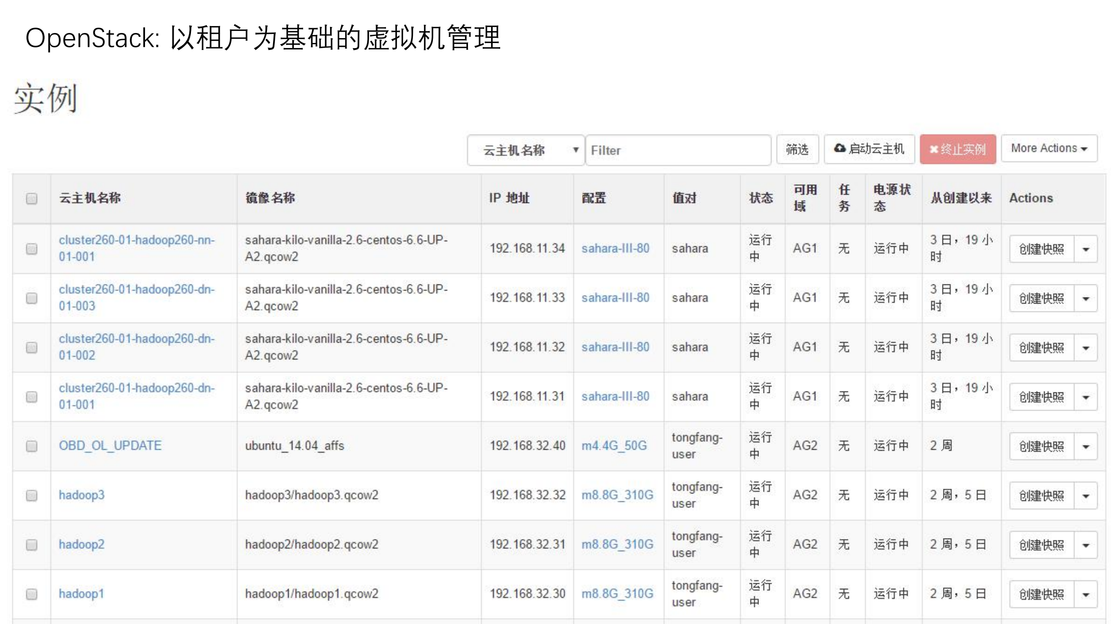Click the cloud icon on 启动云主机 button
Viewport: 1111px width, 624px height.
click(x=838, y=149)
